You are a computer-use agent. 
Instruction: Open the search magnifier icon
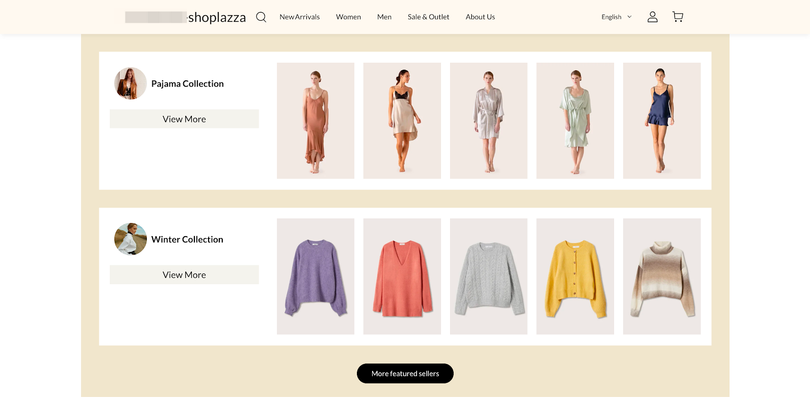click(x=261, y=17)
